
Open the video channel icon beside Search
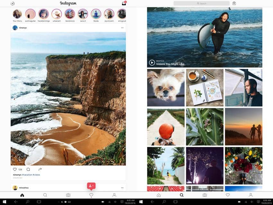pos(234,4)
